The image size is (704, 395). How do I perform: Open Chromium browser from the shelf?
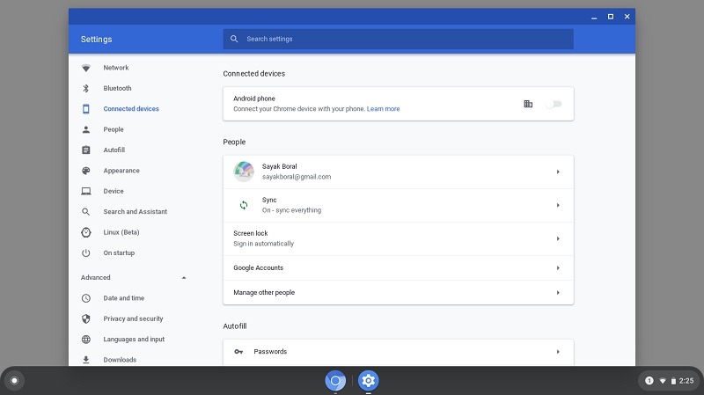[335, 381]
